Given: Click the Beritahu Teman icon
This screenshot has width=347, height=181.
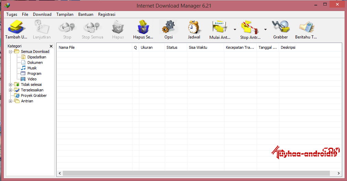Looking at the screenshot, I should point(307,27).
